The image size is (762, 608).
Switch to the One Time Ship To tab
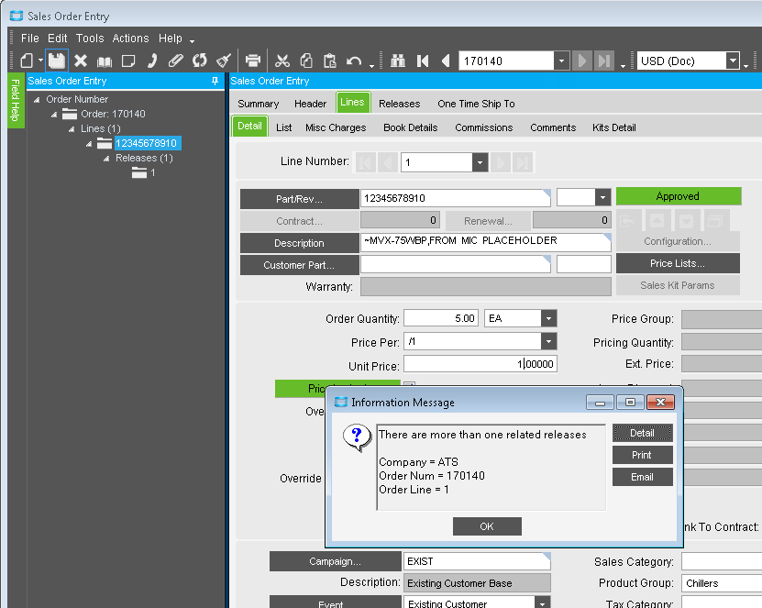point(476,104)
